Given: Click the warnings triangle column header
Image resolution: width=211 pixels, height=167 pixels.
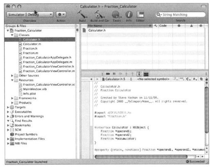Looking at the screenshot, I should (x=191, y=26).
